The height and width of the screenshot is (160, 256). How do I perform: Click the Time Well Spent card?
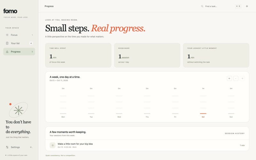click(x=78, y=55)
